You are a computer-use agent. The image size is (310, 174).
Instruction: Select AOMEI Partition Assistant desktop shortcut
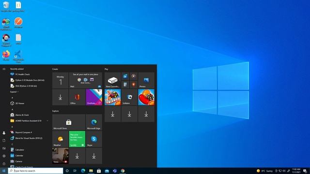click(x=6, y=24)
